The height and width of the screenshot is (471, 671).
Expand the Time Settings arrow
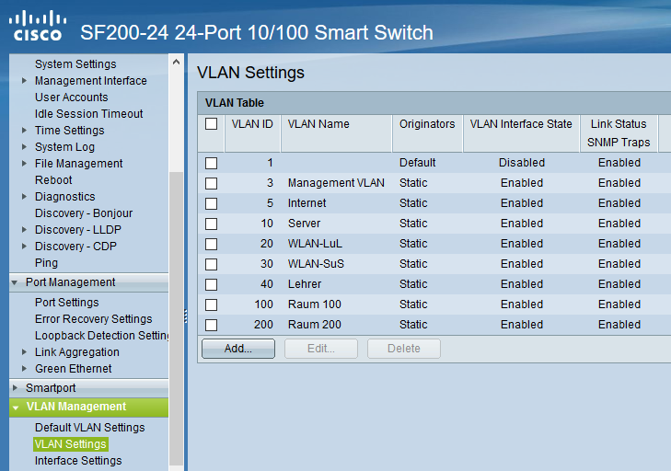(x=24, y=130)
